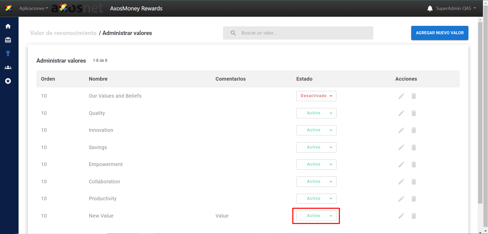Open Desactivado status dropdown for Our Values
The height and width of the screenshot is (234, 488).
(x=316, y=96)
